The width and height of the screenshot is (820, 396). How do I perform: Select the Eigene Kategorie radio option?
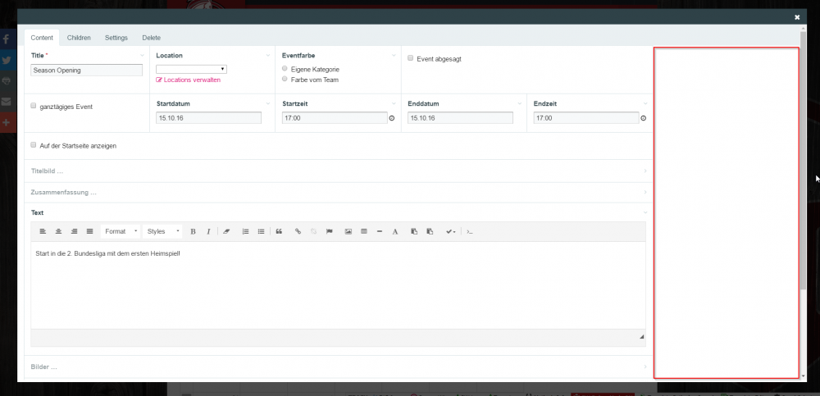285,69
